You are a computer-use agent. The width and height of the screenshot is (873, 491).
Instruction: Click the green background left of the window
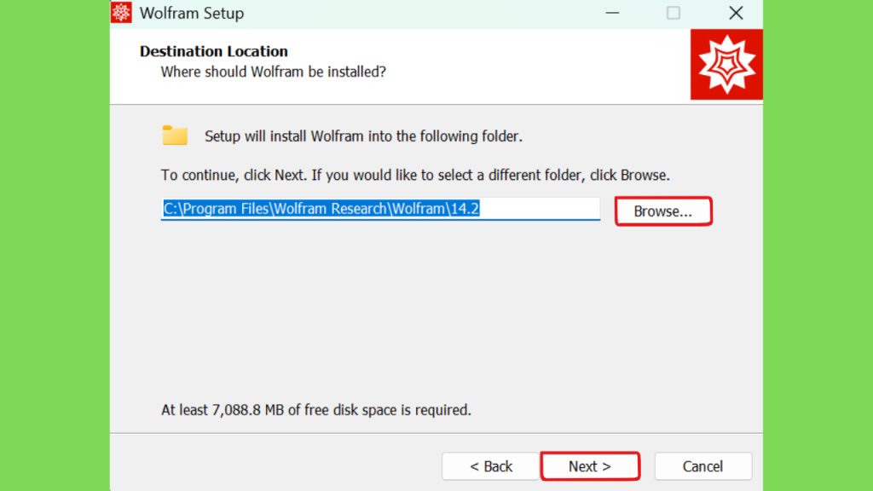coord(55,245)
